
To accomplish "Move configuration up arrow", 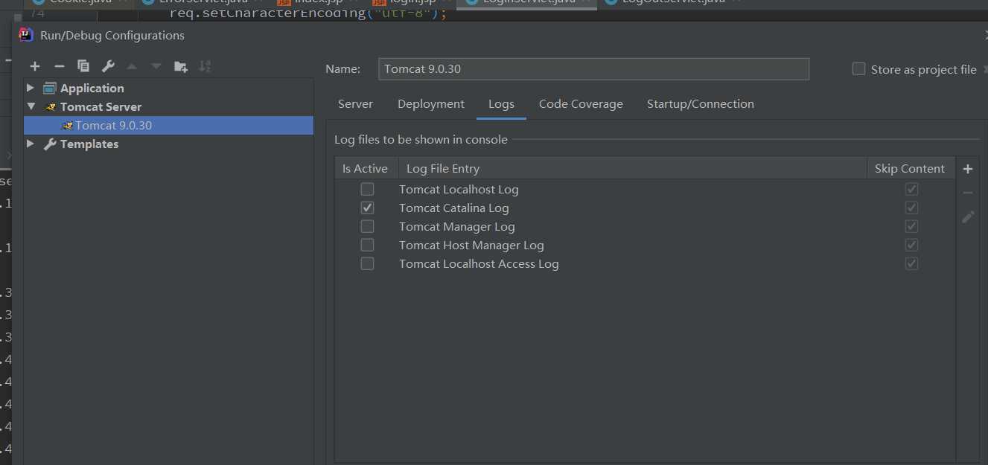I will [132, 67].
